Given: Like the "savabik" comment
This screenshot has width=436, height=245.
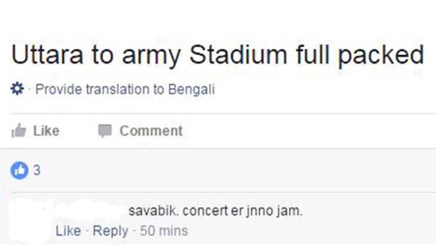Looking at the screenshot, I should (x=68, y=231).
